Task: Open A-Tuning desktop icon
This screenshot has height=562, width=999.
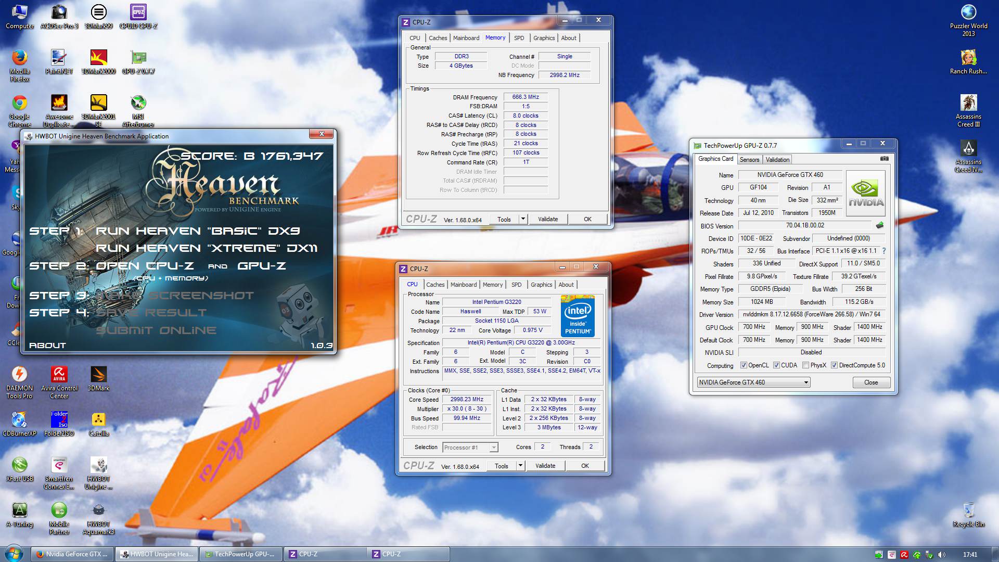Action: (19, 515)
